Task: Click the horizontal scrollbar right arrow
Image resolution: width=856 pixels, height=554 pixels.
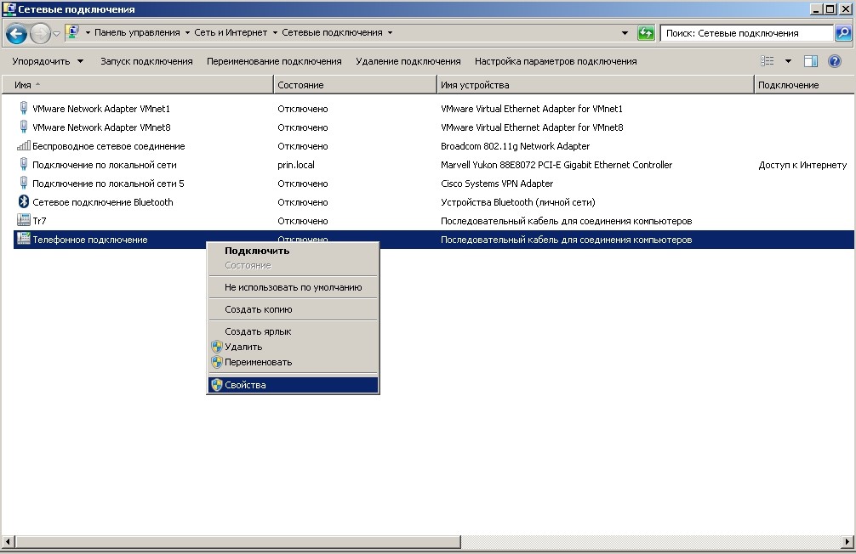Action: tap(847, 541)
